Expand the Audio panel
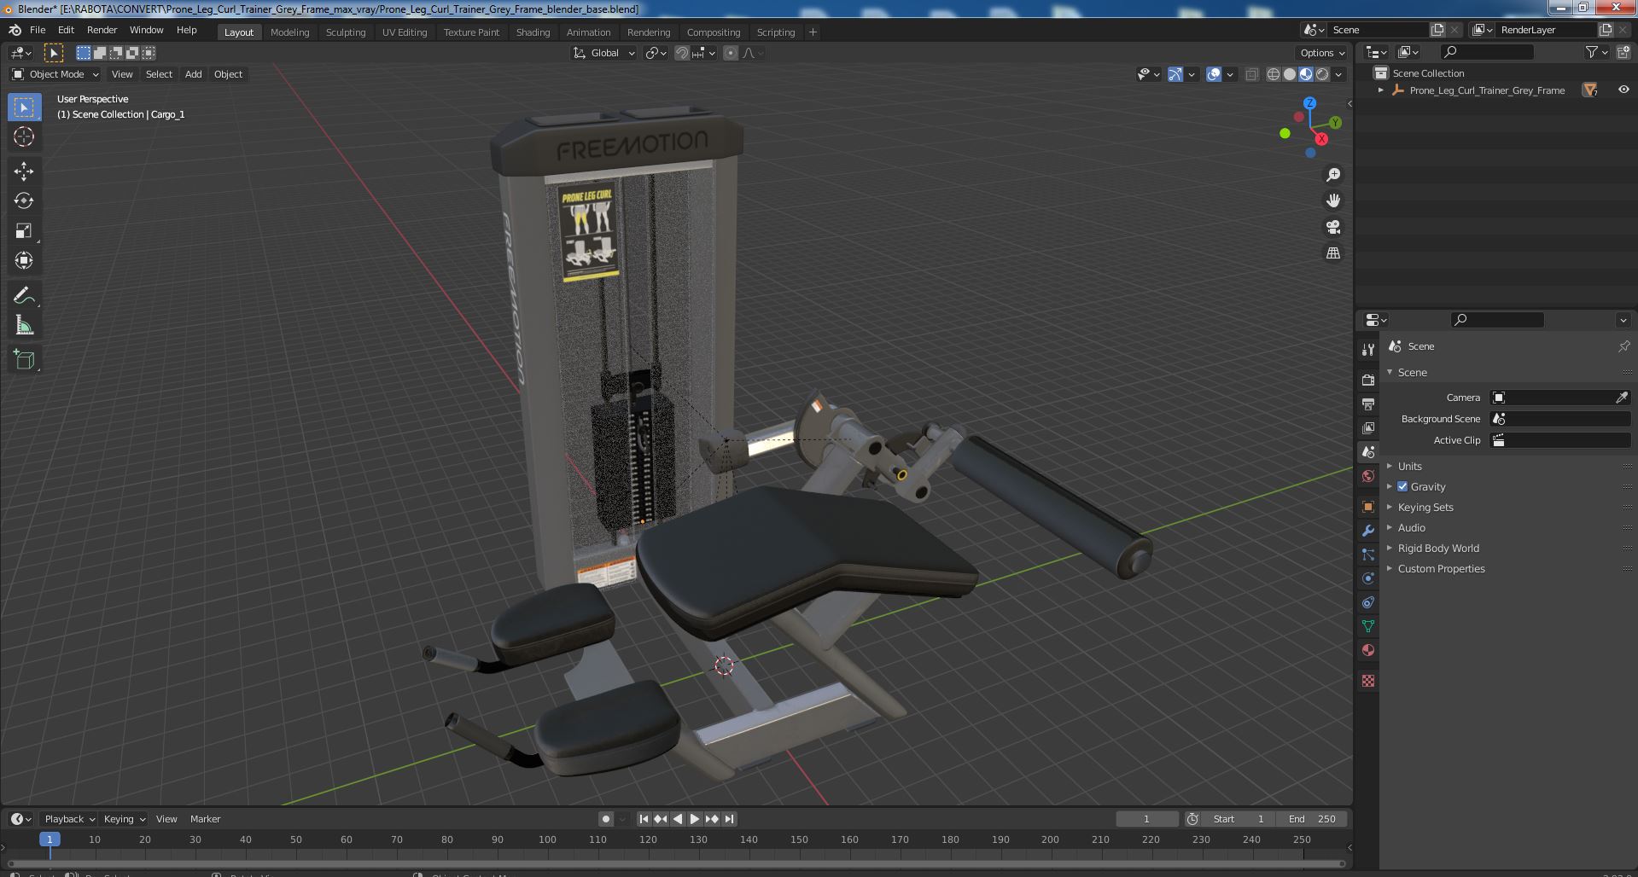This screenshot has height=877, width=1638. tap(1411, 527)
